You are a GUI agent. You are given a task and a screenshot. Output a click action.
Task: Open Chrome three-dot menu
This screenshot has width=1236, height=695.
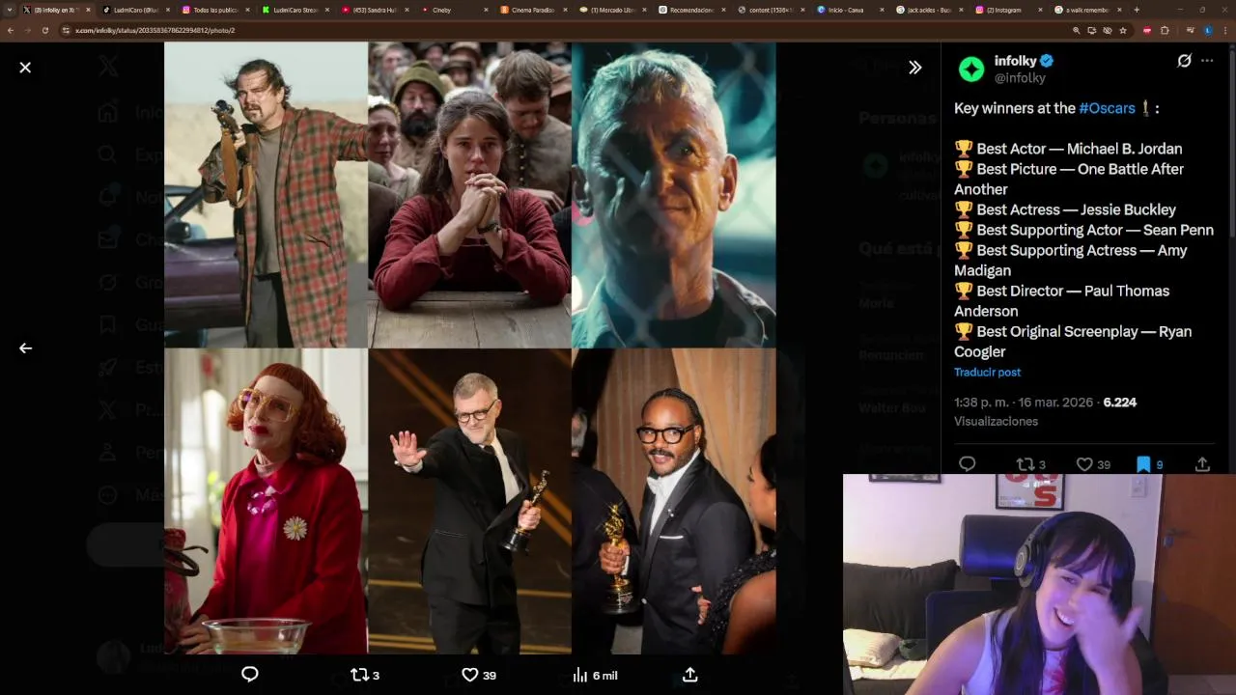[x=1224, y=30]
